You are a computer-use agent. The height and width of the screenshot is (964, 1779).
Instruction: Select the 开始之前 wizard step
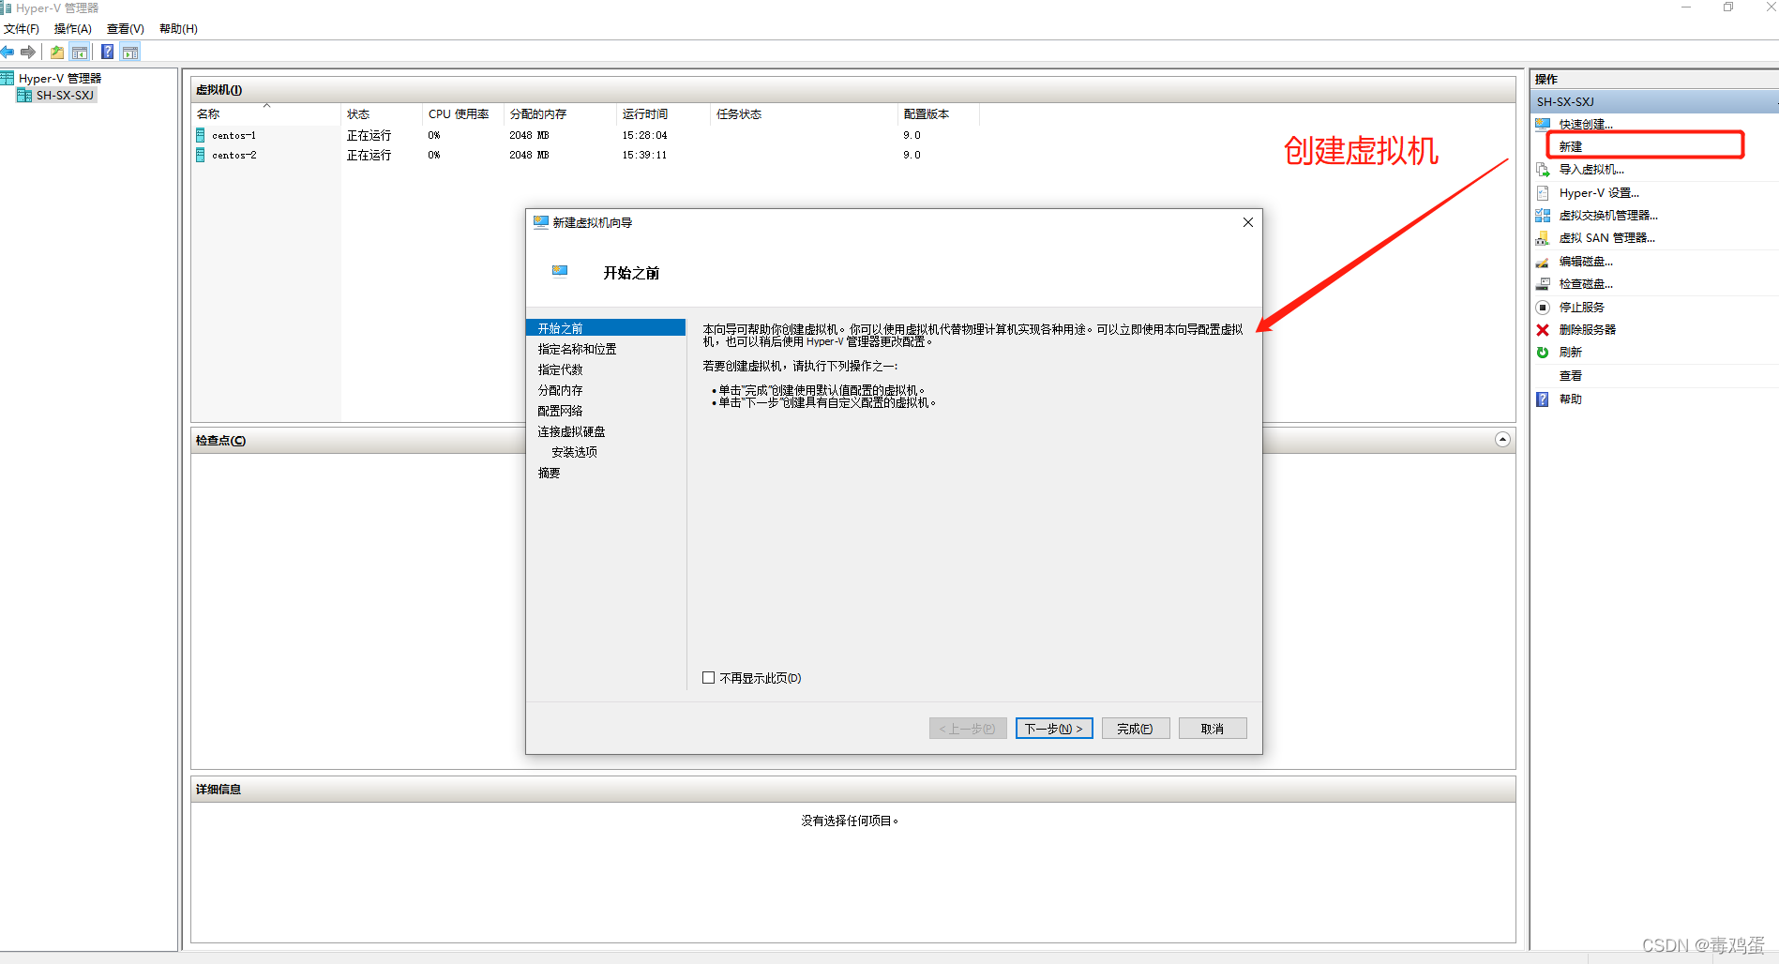606,328
